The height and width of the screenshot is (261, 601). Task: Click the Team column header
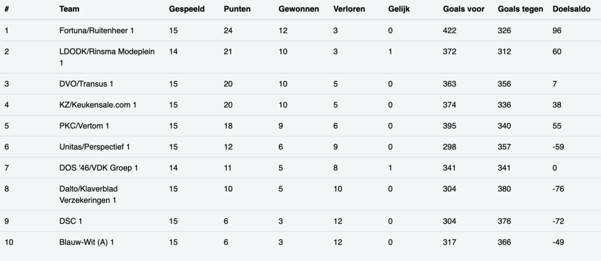click(70, 9)
